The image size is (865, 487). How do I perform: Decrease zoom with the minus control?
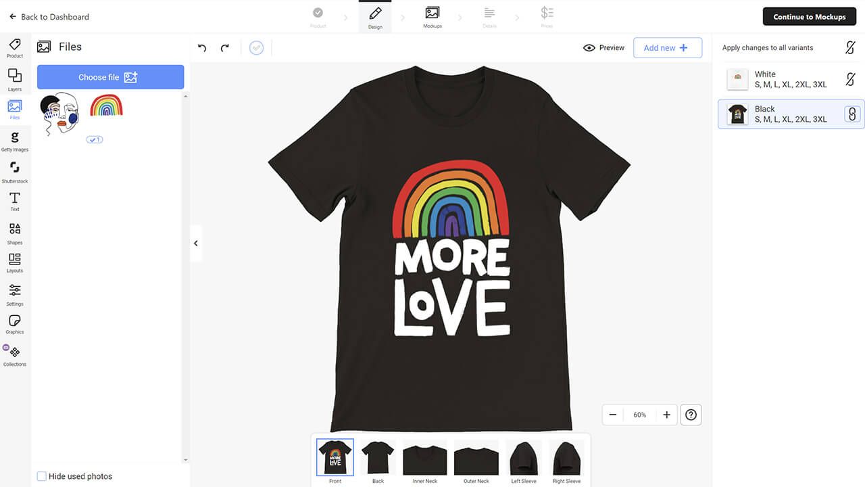(x=613, y=415)
